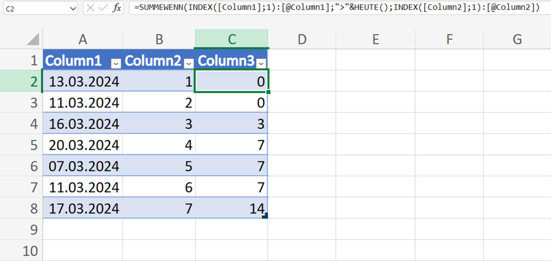Screen dimensions: 551x261
Task: Open the Column3 filter dropdown
Action: 261,63
